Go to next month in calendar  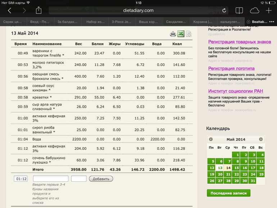pos(261,139)
